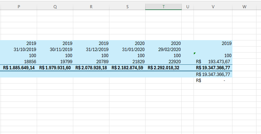The height and width of the screenshot is (134, 261).
Task: Select cell with date 31/12/2019
Action: (91, 50)
